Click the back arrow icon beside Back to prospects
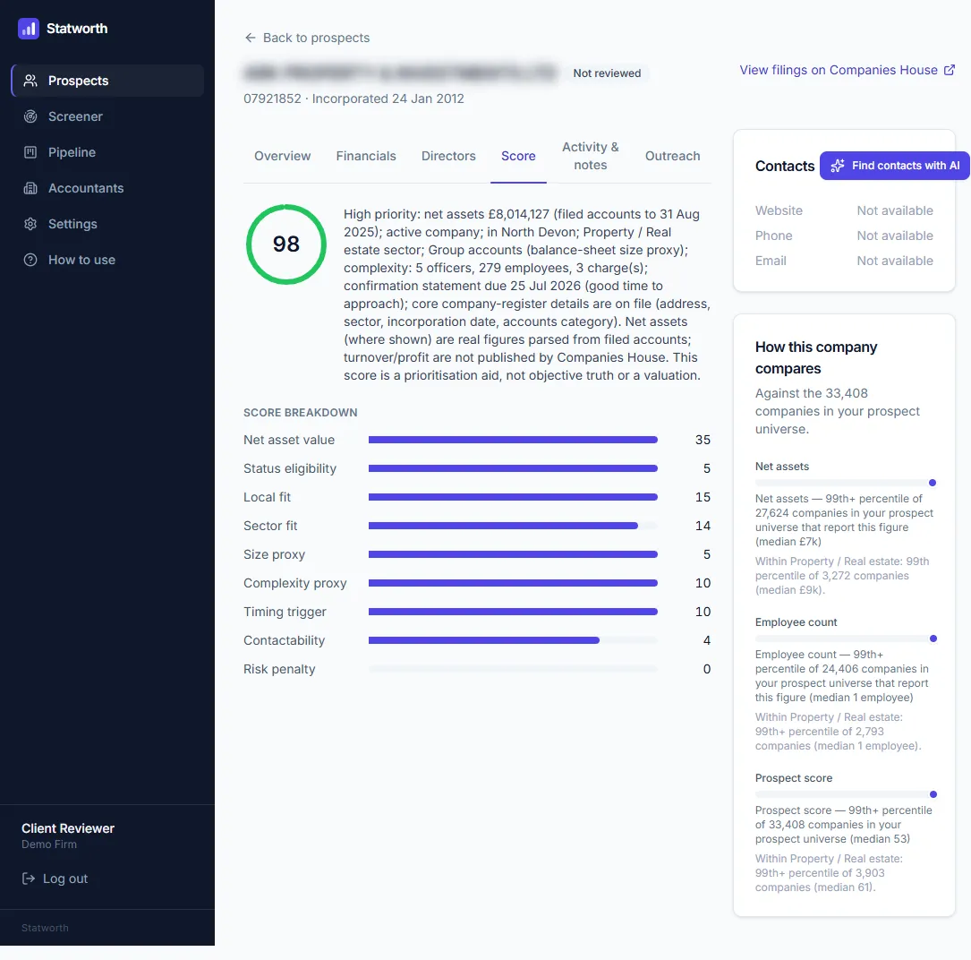This screenshot has height=960, width=971. coord(251,38)
